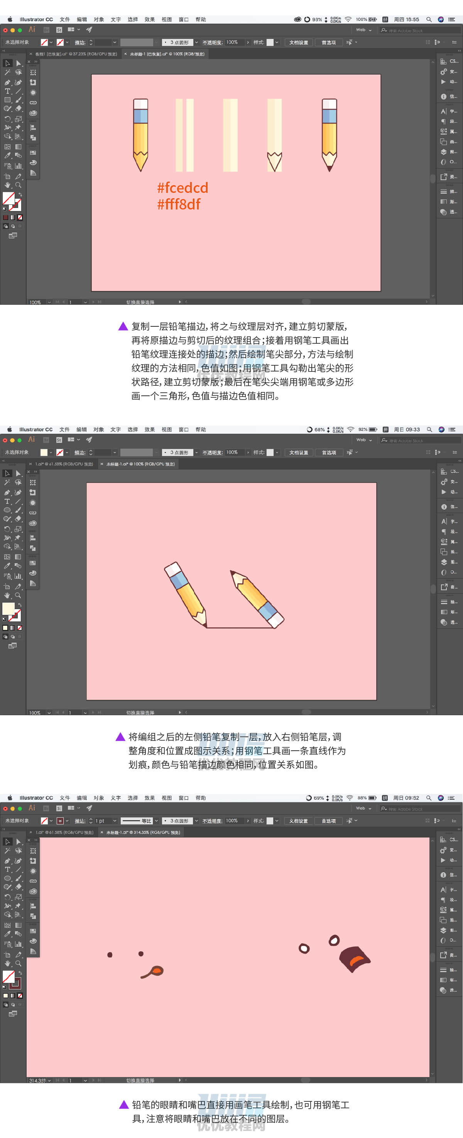Open the 对象 menu in middle screenshot

98,429
